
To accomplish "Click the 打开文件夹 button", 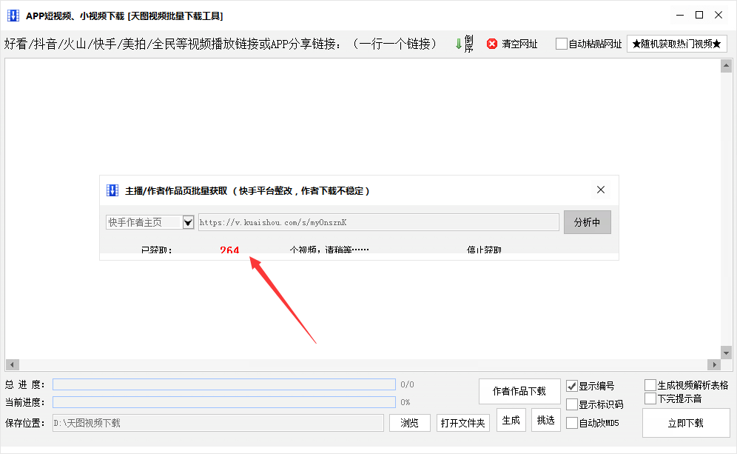I will 462,423.
